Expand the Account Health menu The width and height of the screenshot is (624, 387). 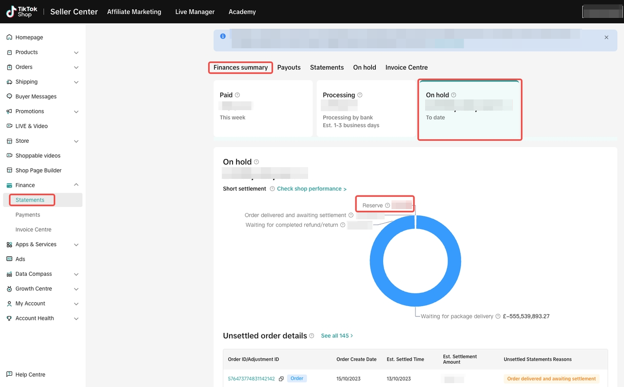coord(76,319)
